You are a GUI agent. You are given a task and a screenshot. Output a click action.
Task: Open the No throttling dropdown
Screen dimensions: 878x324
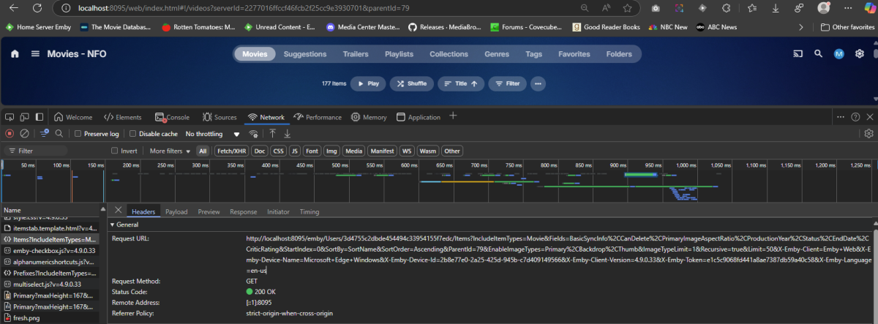click(x=212, y=134)
